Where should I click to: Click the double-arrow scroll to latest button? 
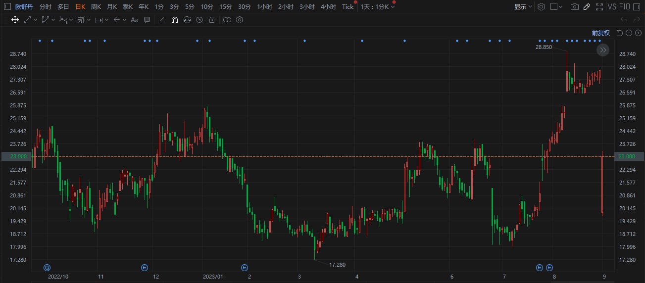602,50
